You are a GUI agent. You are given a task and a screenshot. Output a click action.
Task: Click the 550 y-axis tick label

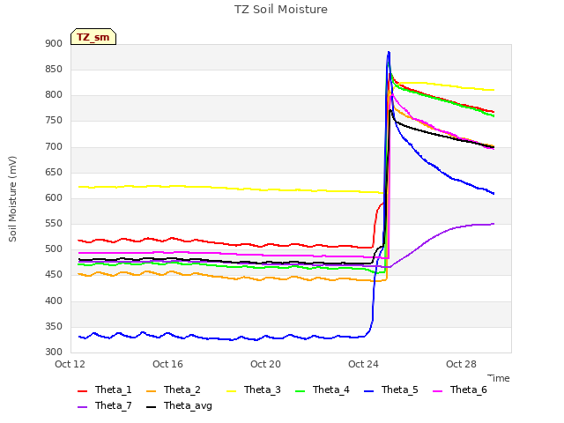point(54,223)
